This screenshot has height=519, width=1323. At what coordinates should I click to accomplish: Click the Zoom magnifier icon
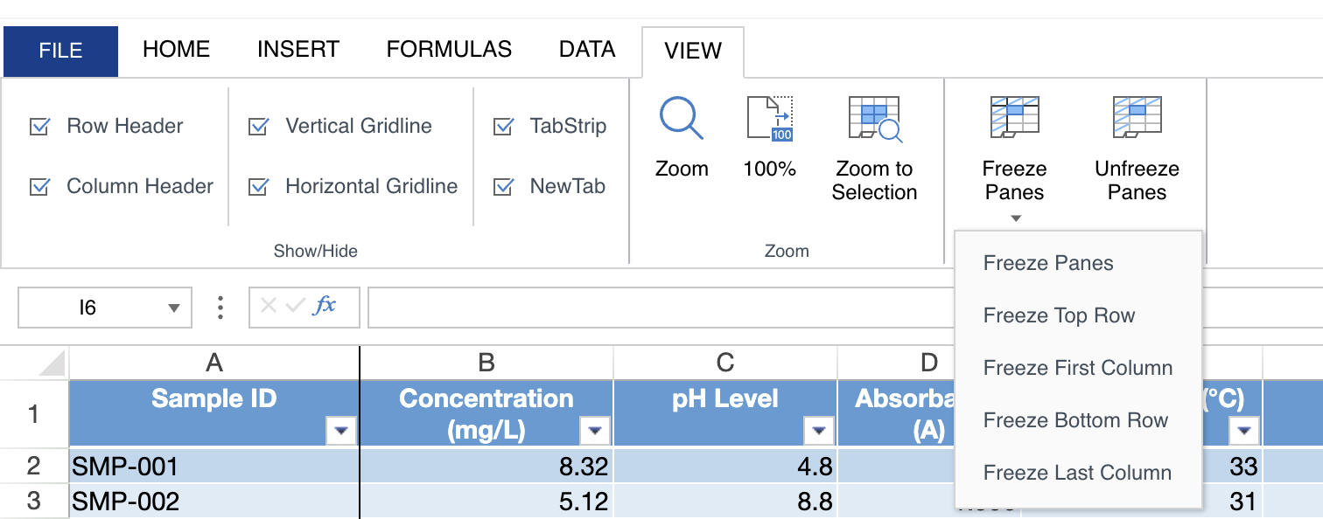(681, 119)
